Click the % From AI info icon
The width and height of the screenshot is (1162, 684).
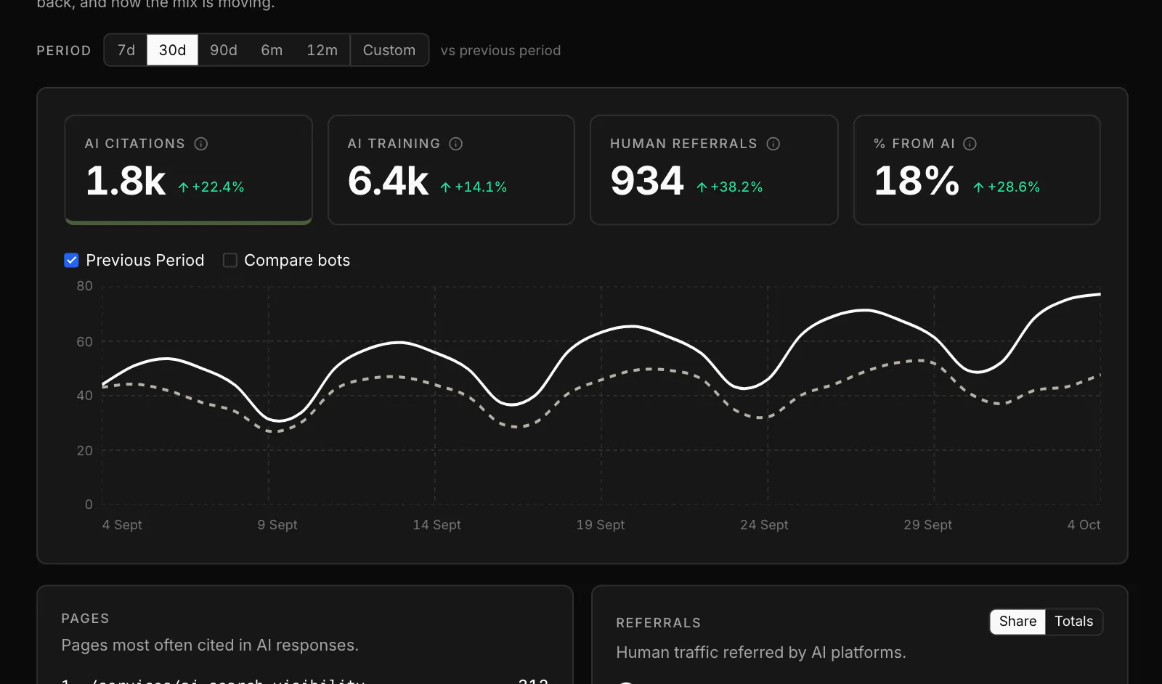click(970, 144)
